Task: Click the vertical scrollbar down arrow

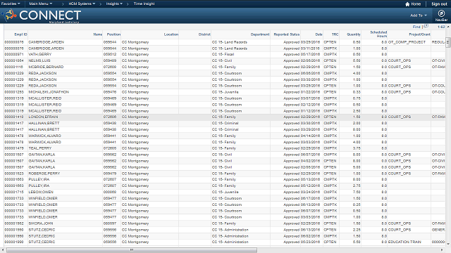Action: (448, 244)
